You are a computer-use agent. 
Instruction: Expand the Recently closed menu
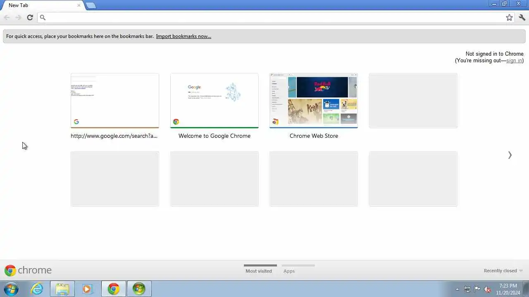(x=503, y=271)
